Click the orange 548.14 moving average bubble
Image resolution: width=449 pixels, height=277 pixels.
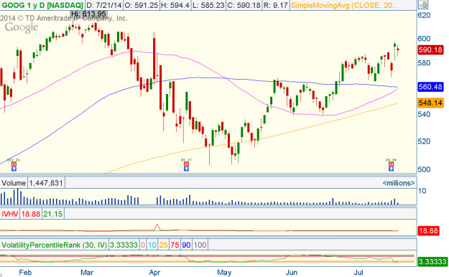pos(430,103)
